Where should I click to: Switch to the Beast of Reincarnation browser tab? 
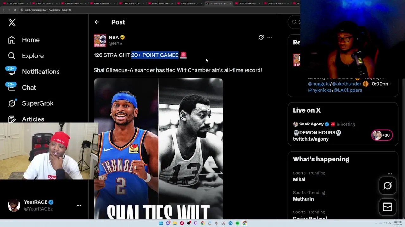15,3
